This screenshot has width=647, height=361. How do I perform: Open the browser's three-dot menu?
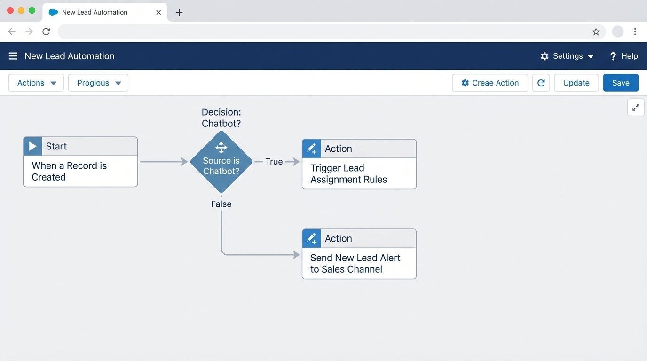[635, 31]
